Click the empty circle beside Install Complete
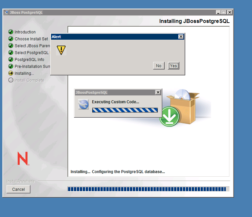Screen dimensions: 252x217 (x=11, y=80)
